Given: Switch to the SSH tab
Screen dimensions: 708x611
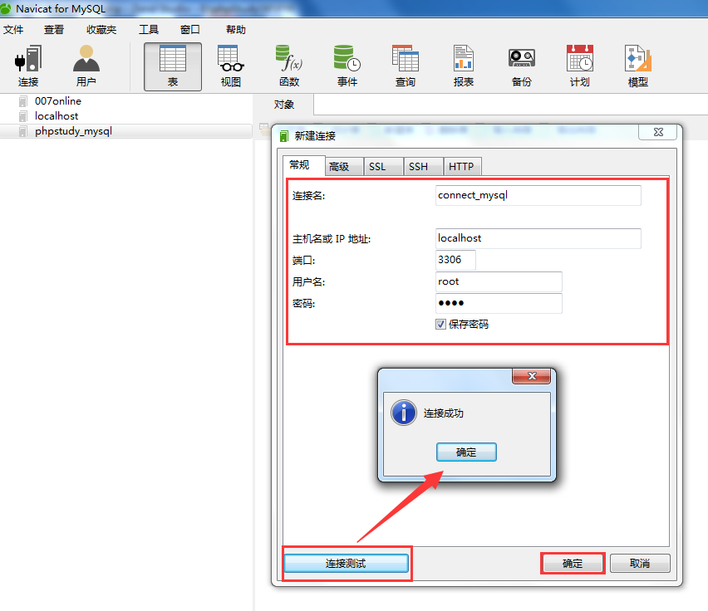Looking at the screenshot, I should click(x=423, y=166).
